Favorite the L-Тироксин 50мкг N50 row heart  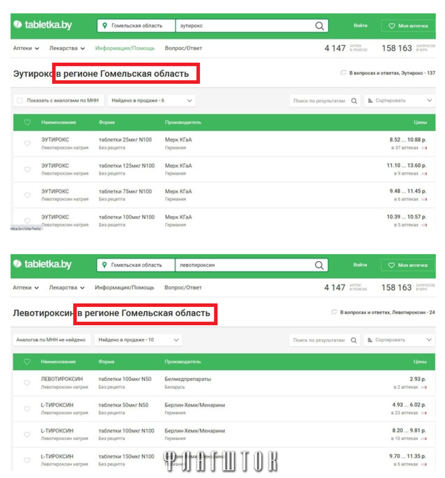tap(27, 409)
